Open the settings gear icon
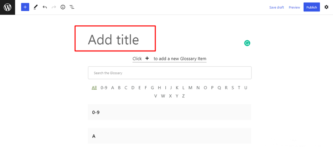 [x=326, y=7]
